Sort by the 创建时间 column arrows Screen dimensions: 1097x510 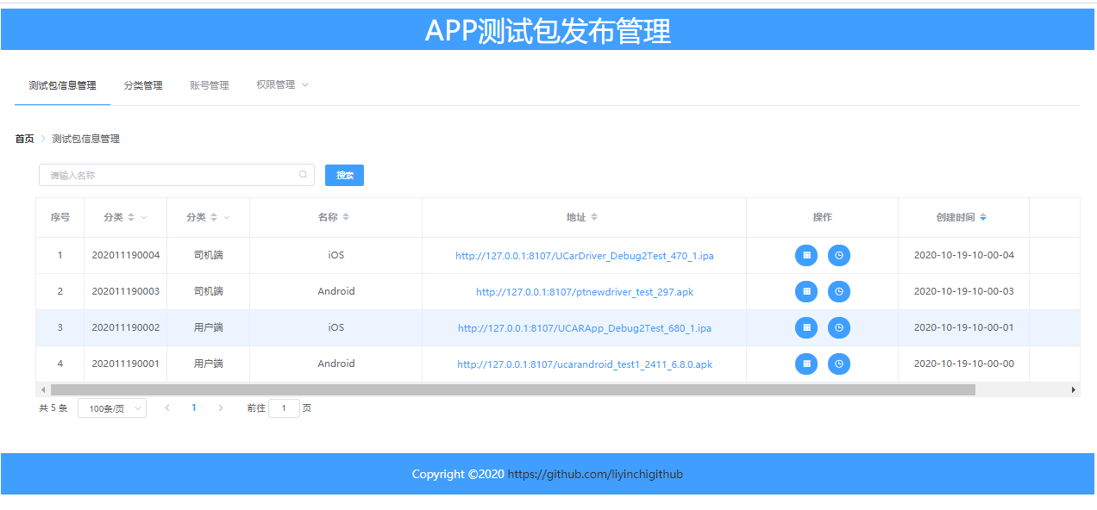[x=983, y=217]
